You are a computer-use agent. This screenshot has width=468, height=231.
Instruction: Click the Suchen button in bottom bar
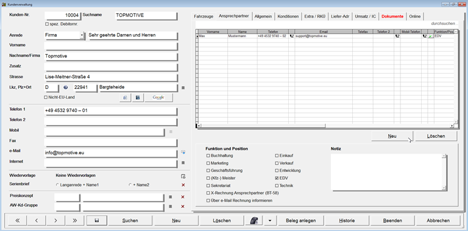(130, 221)
